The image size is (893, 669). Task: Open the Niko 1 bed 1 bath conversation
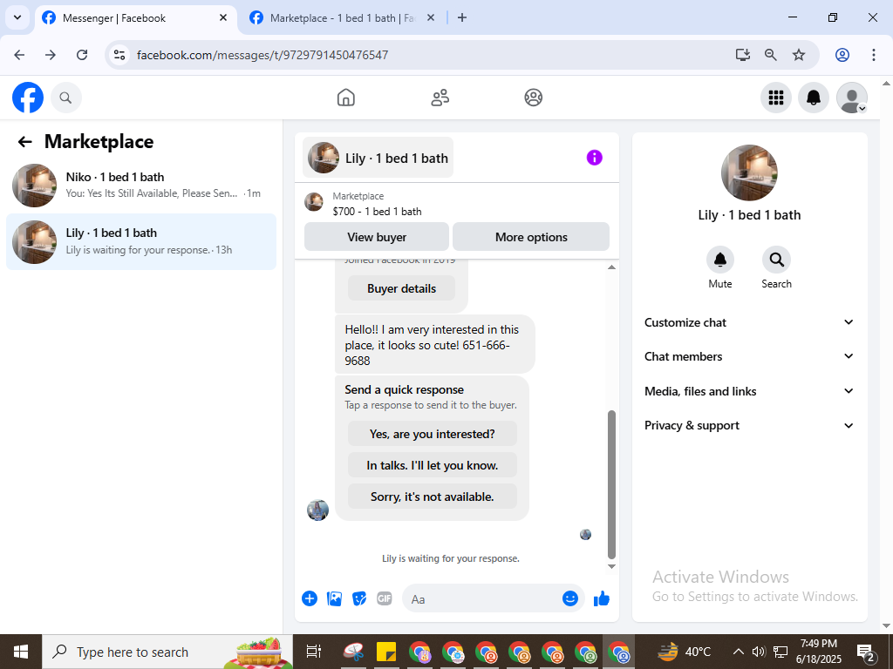click(x=140, y=186)
